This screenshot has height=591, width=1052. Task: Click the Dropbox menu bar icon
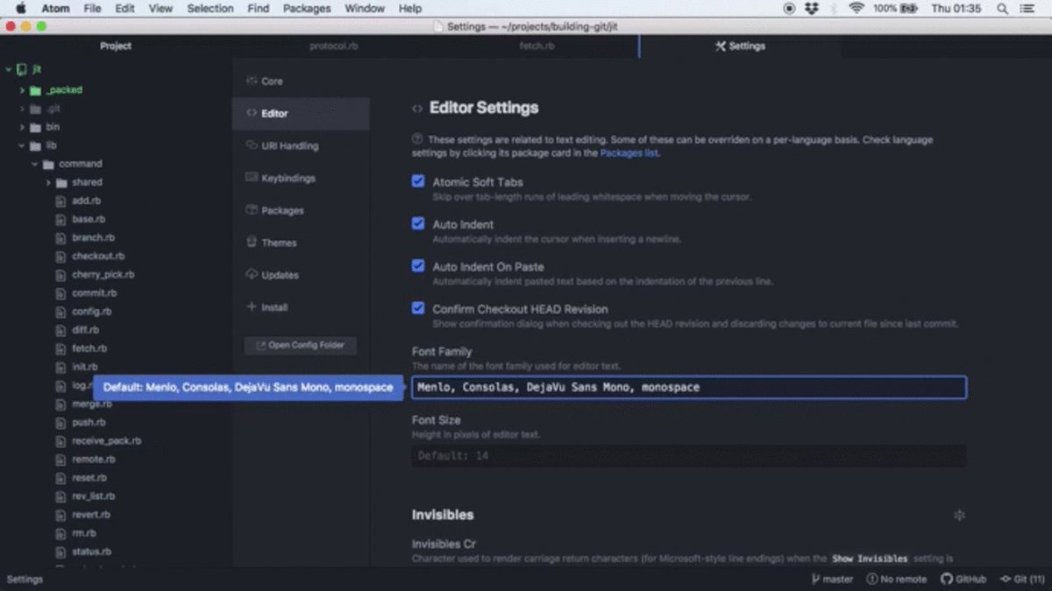(x=812, y=9)
